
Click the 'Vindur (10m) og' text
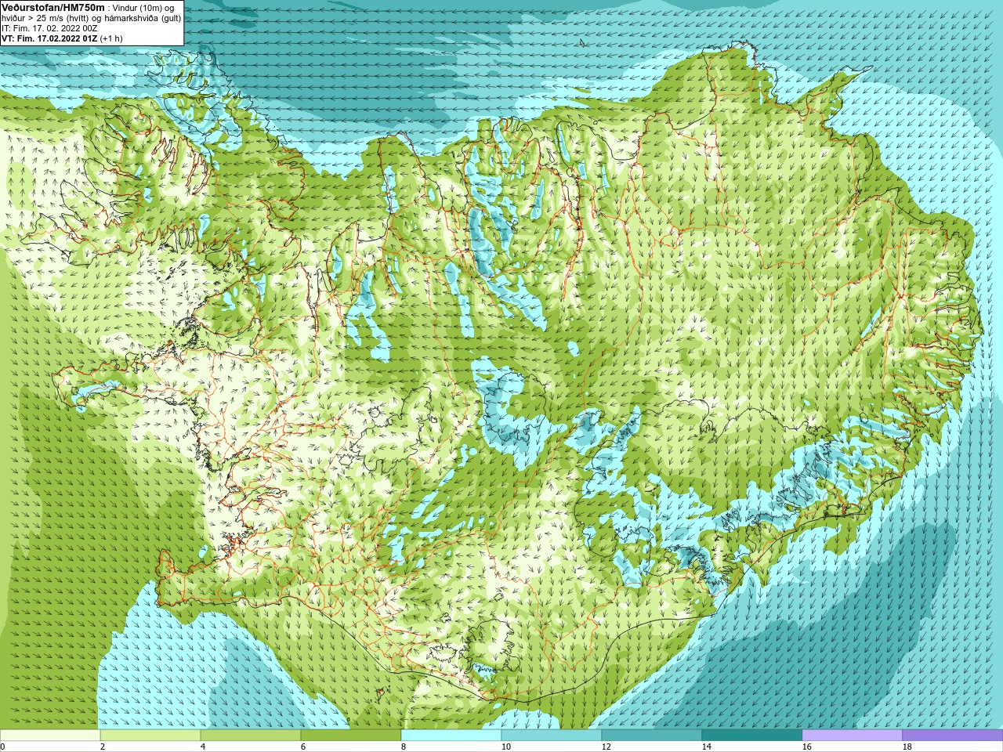pos(144,8)
